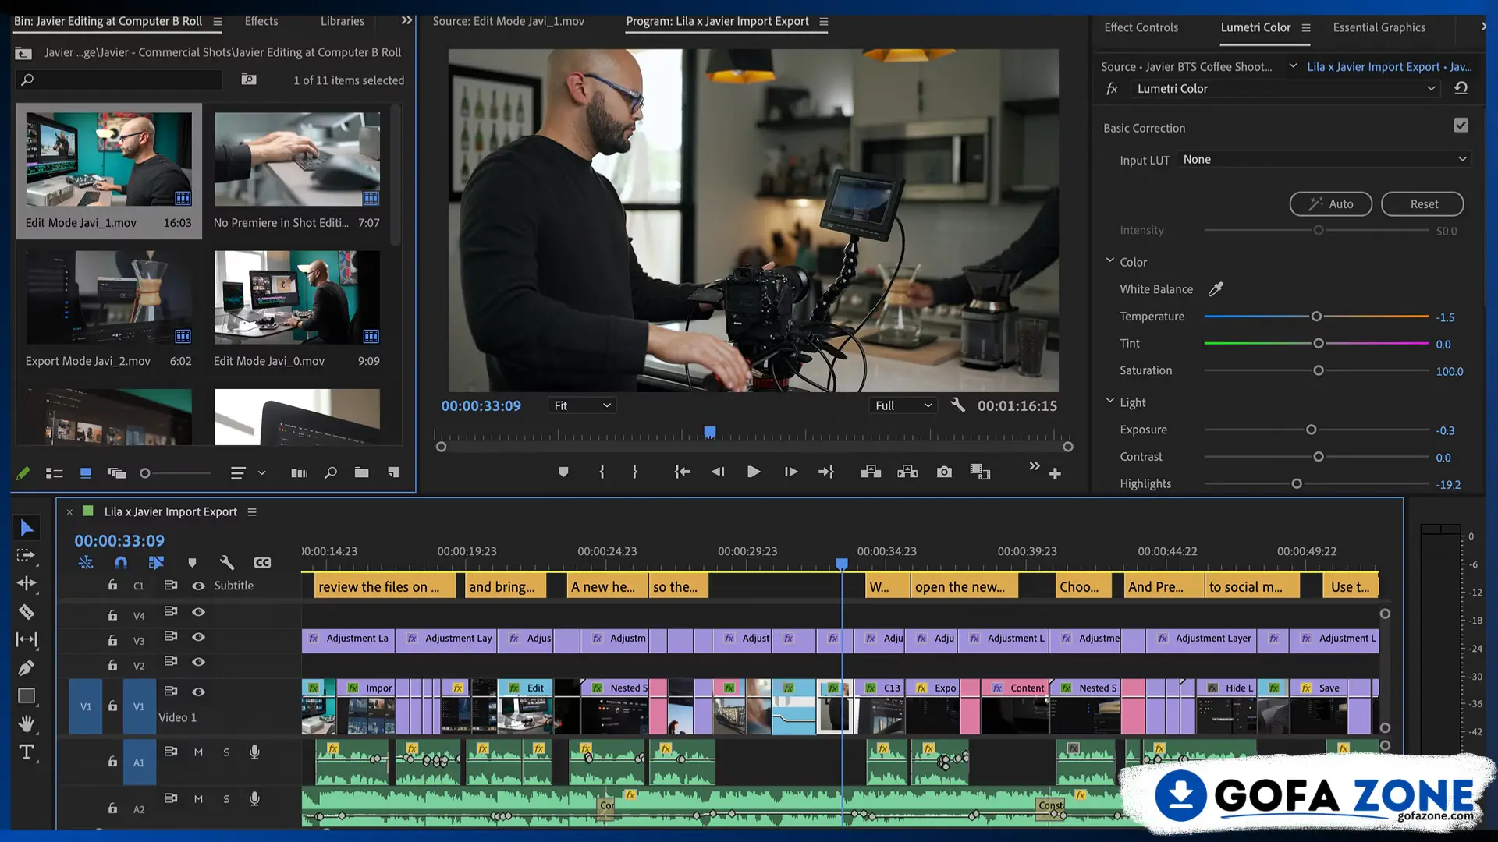
Task: Open timeline display settings wrench
Action: coord(227,562)
